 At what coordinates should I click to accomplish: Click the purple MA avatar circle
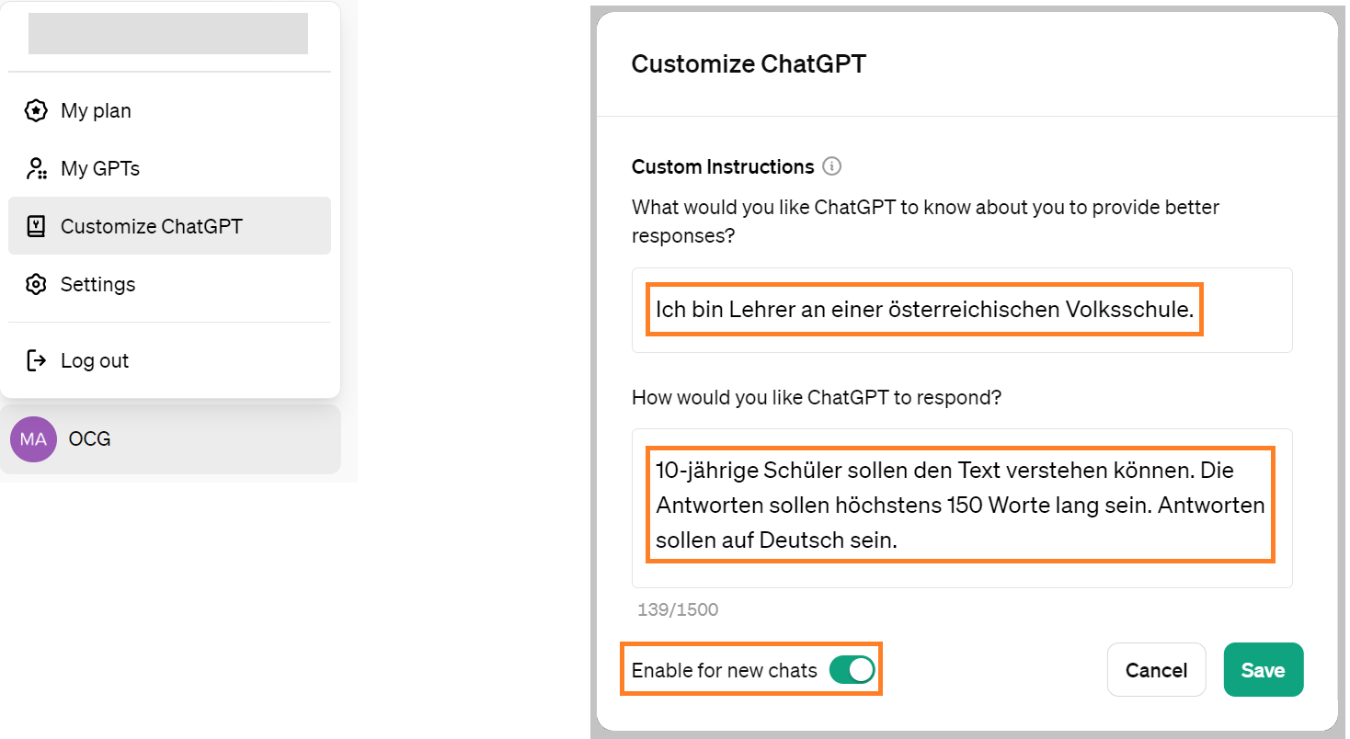pos(33,439)
